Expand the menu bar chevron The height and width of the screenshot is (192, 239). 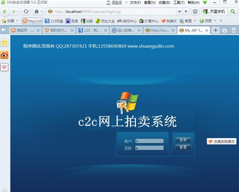126,2
